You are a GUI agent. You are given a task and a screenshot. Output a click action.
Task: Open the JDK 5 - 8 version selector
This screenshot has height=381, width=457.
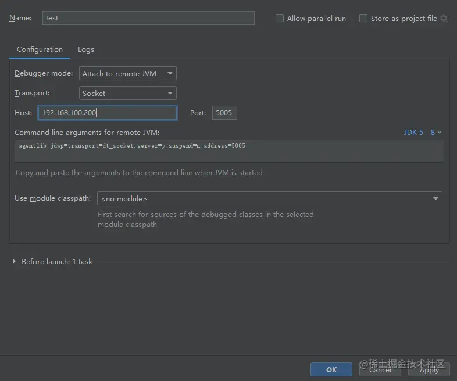(423, 133)
